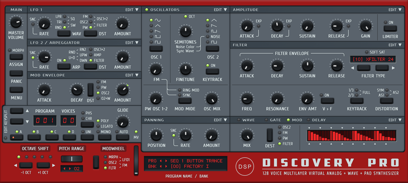Image resolution: width=408 pixels, height=183 pixels.
Task: Switch to the MOD tab
Action: 294,120
